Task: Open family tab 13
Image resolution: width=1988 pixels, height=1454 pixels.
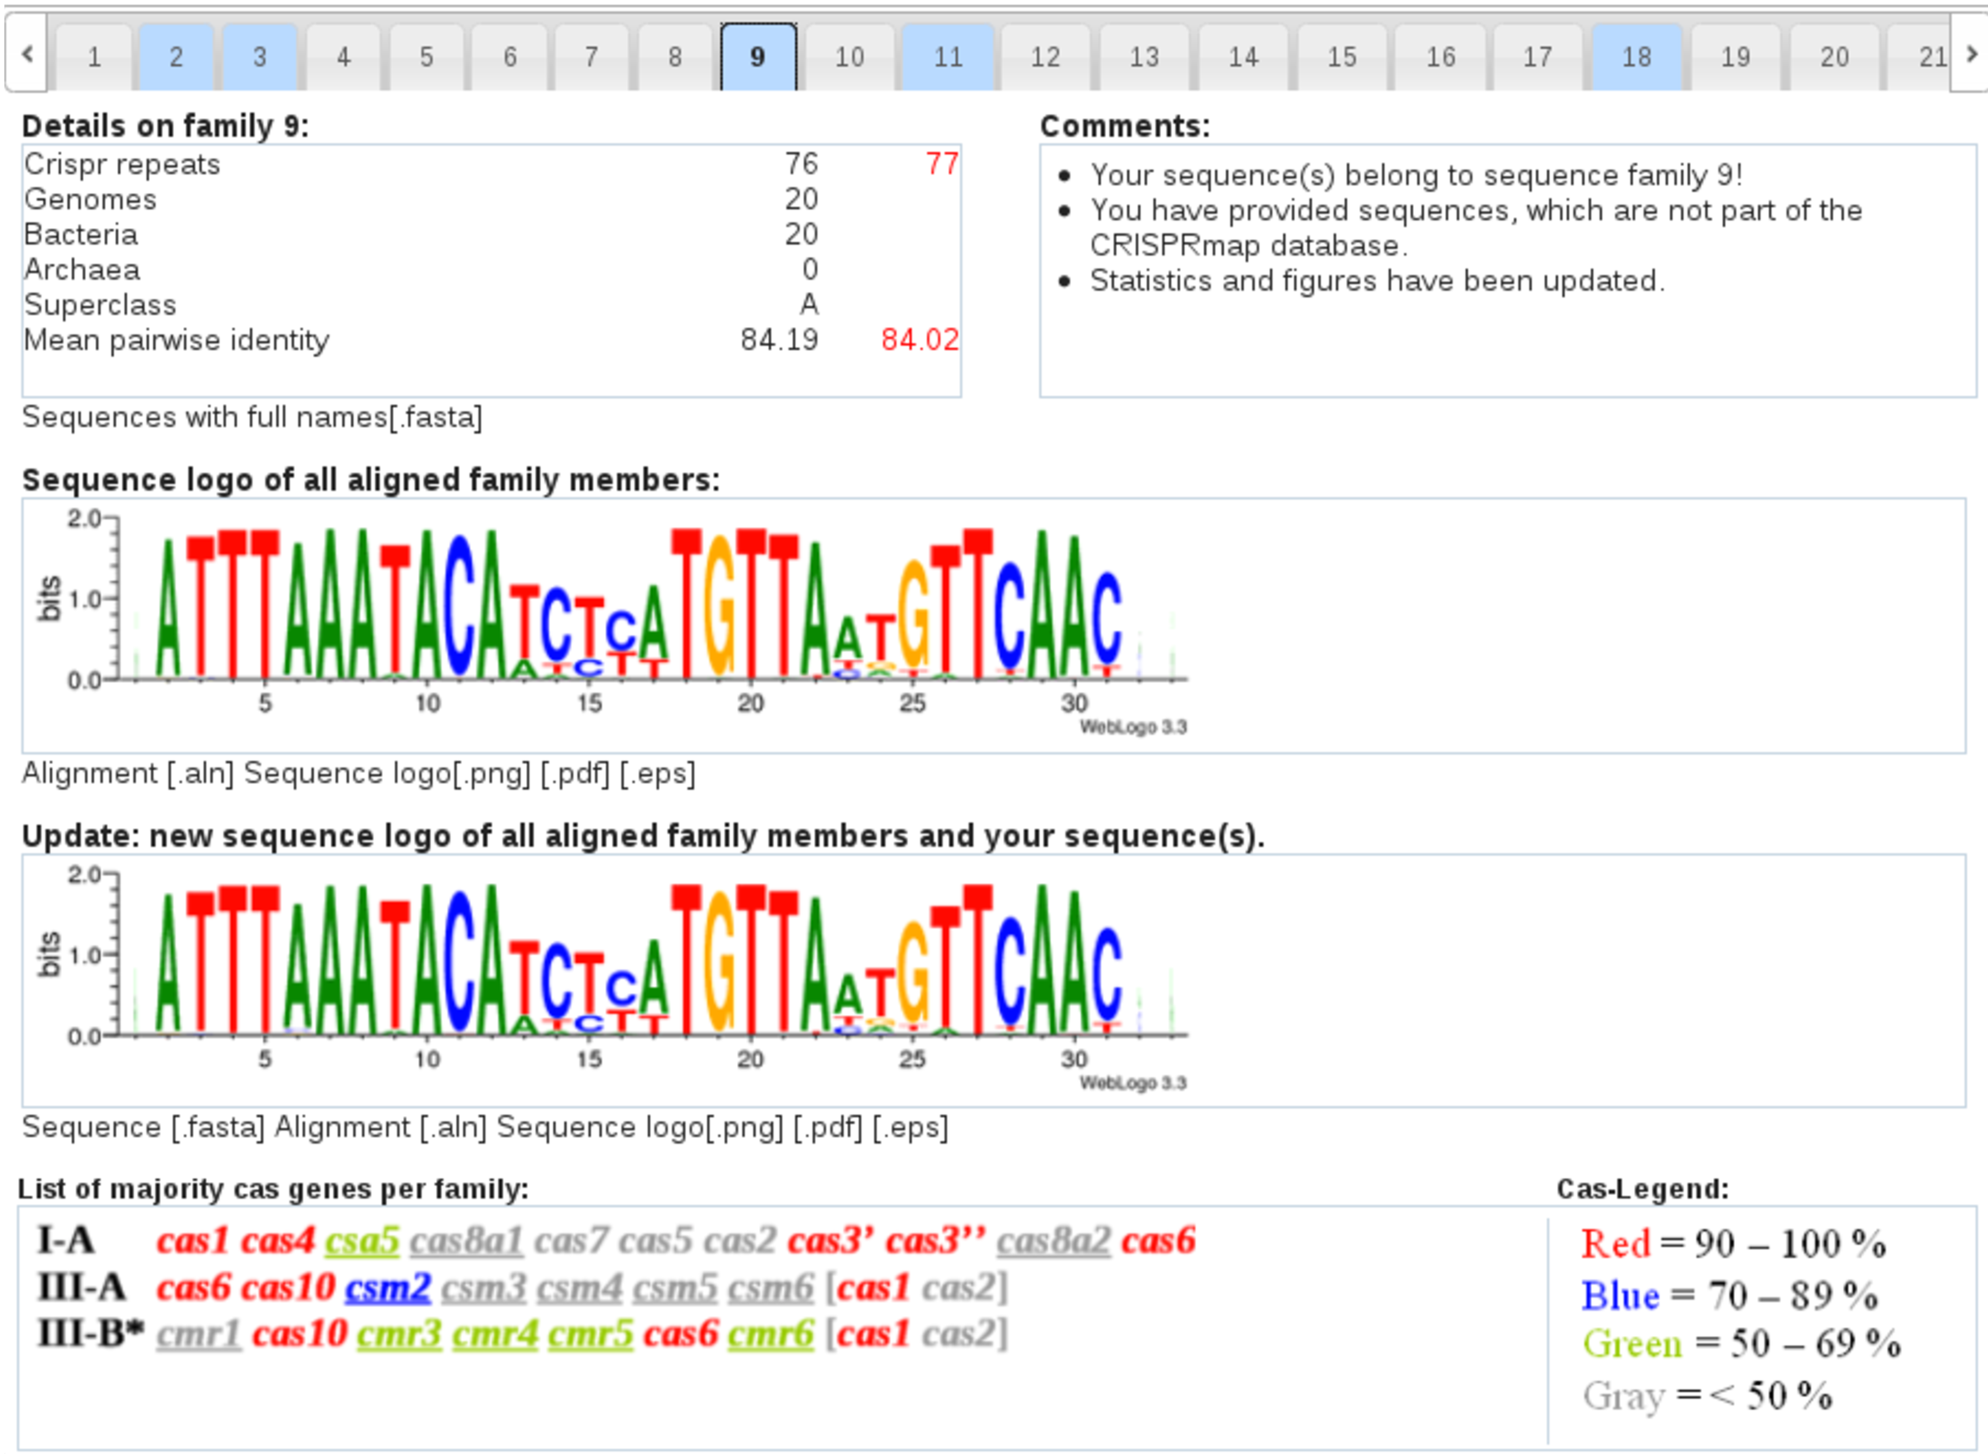Action: (x=1144, y=57)
